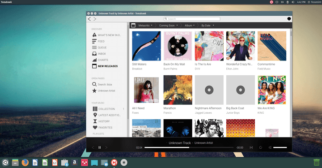
Task: Open Amazon from the dock
Action: pos(75,163)
